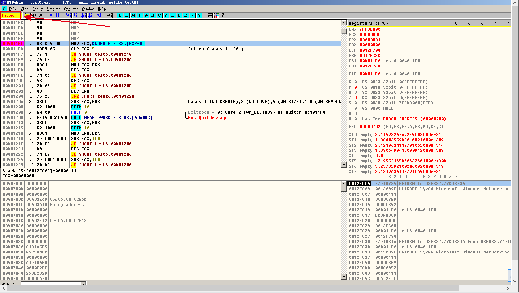
Task: Select address 004011F0 in disassembly
Action: 13,44
